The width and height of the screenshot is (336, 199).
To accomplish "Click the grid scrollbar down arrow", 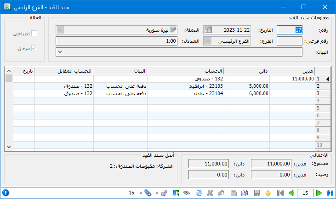I will pyautogui.click(x=9, y=147).
